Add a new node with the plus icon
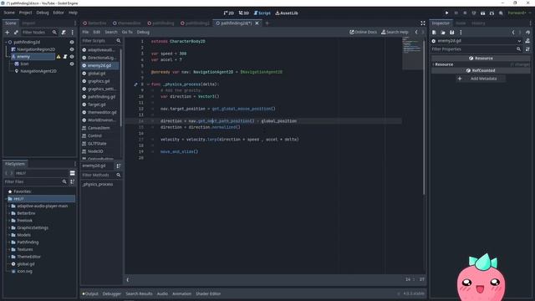This screenshot has width=535, height=301. pyautogui.click(x=8, y=32)
